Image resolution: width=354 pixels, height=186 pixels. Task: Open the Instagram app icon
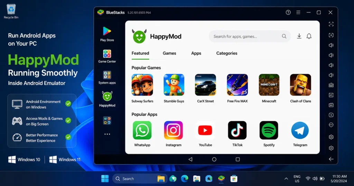pos(174,130)
